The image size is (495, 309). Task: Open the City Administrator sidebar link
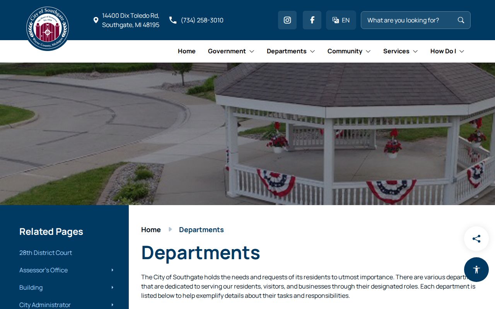coord(45,305)
